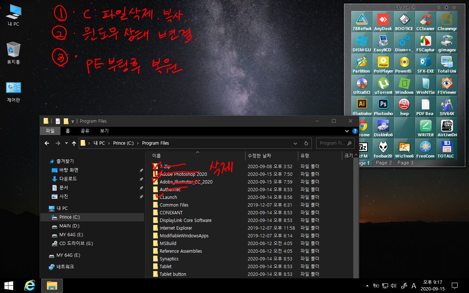
Task: Launch 78RePack from the CLaunch panel
Action: [x=362, y=22]
